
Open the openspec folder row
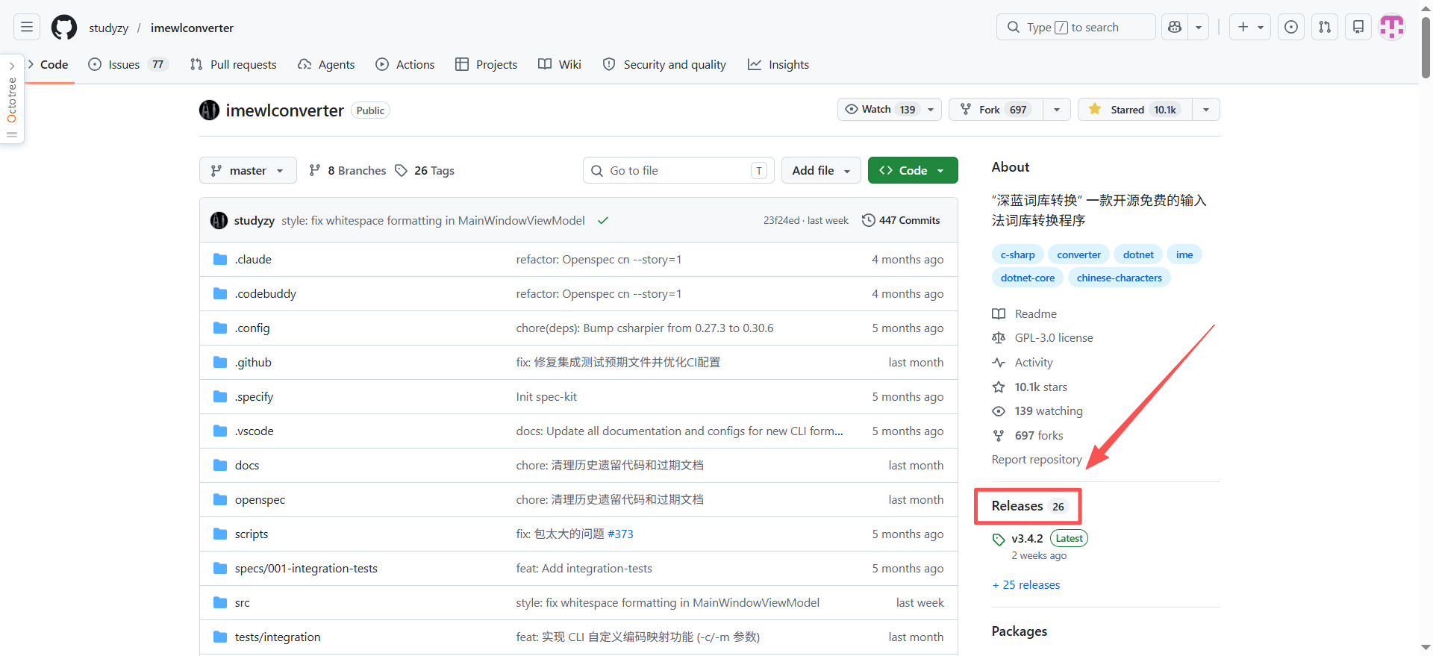578,500
